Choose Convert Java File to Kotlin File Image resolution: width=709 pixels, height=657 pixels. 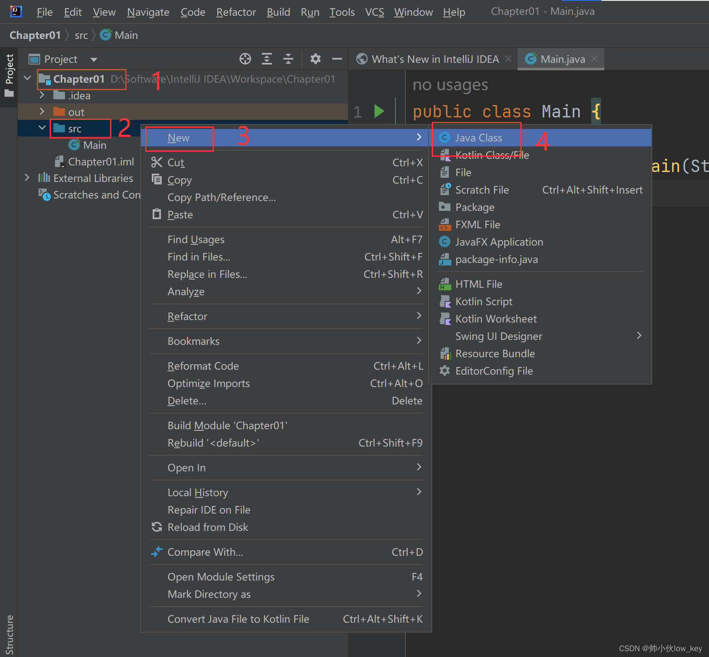pyautogui.click(x=286, y=619)
